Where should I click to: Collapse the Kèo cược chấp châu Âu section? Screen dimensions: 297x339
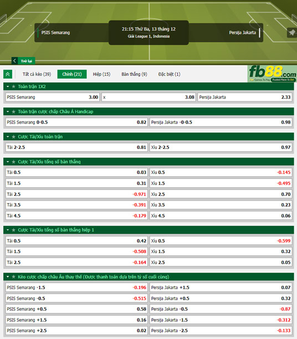tap(8, 277)
